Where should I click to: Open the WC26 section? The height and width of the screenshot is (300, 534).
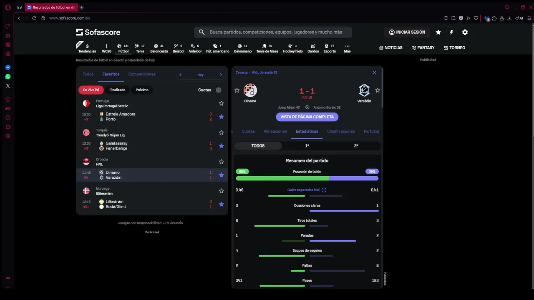click(x=106, y=49)
